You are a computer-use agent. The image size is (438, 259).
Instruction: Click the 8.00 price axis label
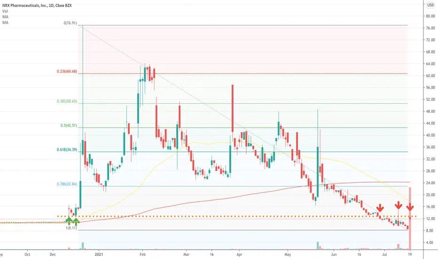click(x=430, y=230)
